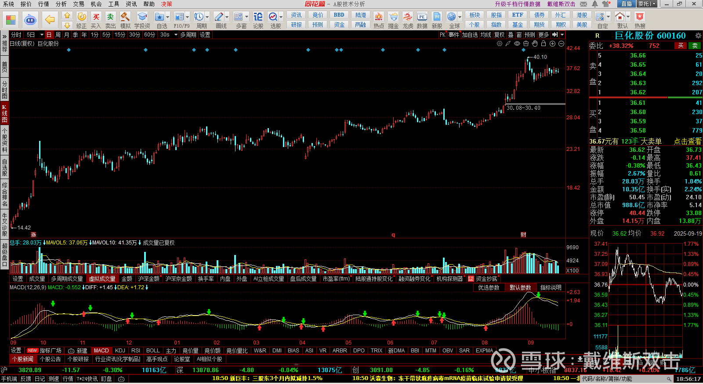The image size is (703, 384).
Task: Click 点击查看 link
Action: pyautogui.click(x=688, y=141)
